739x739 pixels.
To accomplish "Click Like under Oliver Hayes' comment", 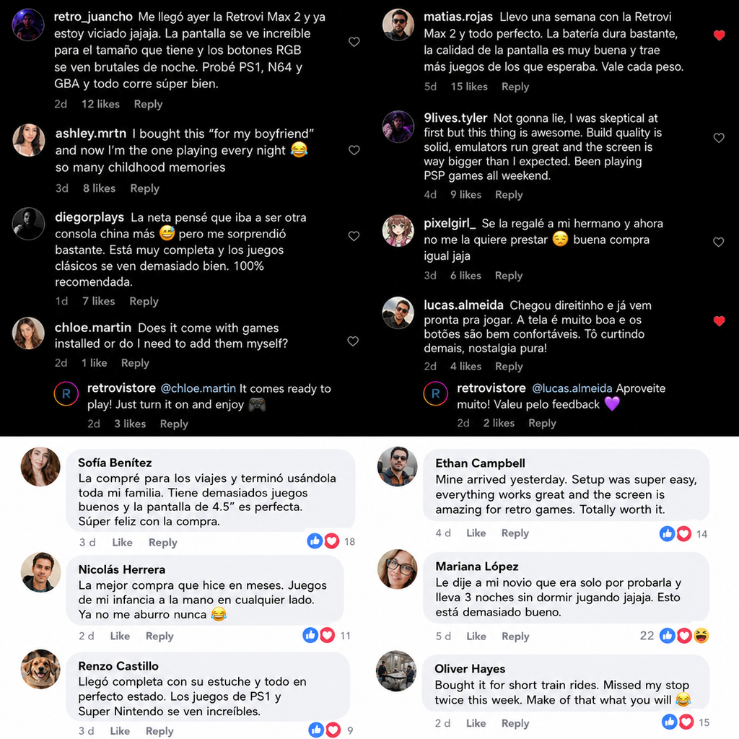I will tap(476, 723).
